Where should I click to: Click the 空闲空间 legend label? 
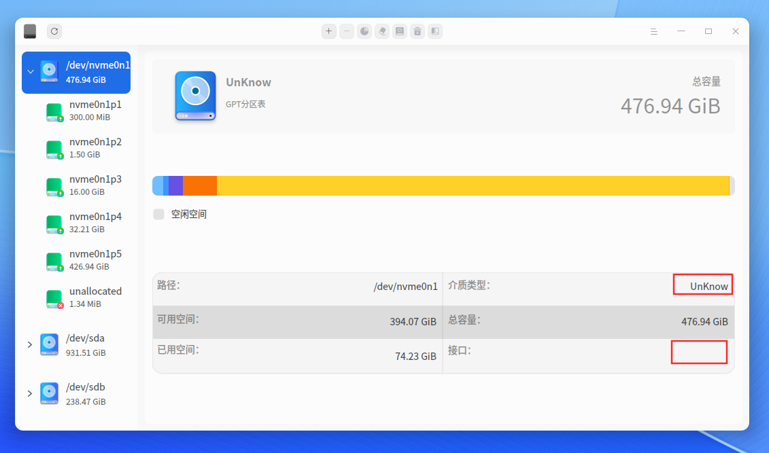(189, 214)
